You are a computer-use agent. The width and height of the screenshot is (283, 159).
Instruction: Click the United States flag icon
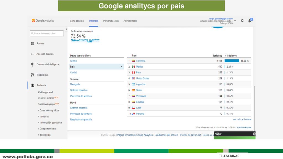tap(133, 78)
